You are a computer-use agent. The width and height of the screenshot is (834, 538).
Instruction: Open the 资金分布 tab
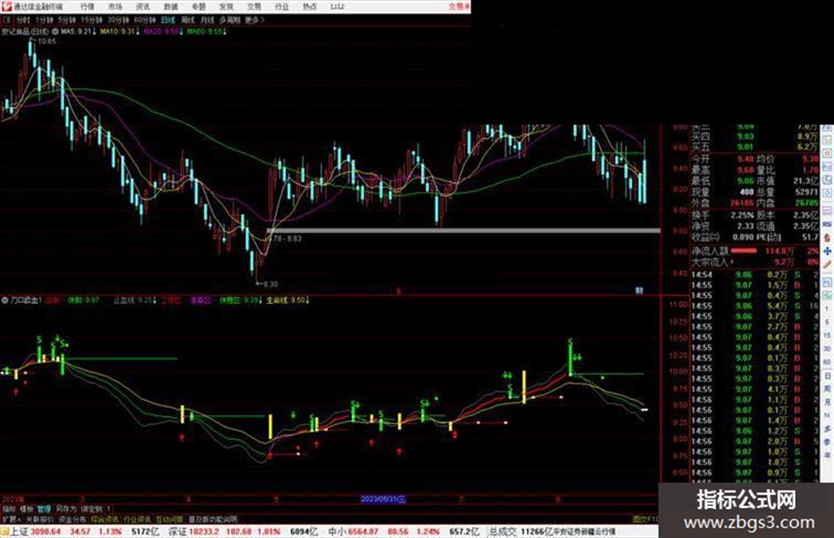(72, 519)
